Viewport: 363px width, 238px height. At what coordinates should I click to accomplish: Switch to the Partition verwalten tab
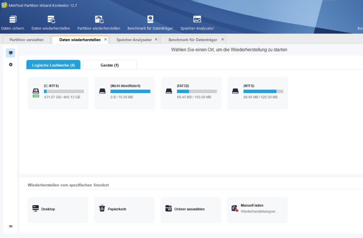click(x=26, y=40)
